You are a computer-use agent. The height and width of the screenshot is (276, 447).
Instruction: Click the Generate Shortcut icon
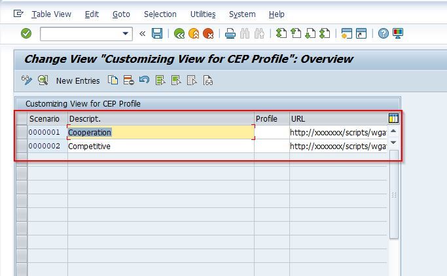tap(361, 33)
